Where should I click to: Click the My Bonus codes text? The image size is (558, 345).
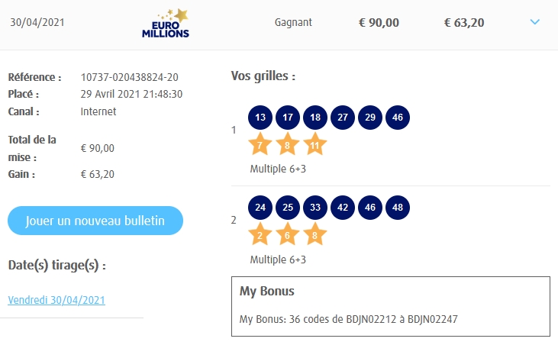pos(349,318)
